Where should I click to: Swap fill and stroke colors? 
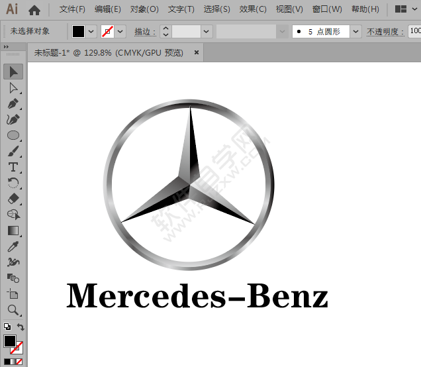point(21,328)
